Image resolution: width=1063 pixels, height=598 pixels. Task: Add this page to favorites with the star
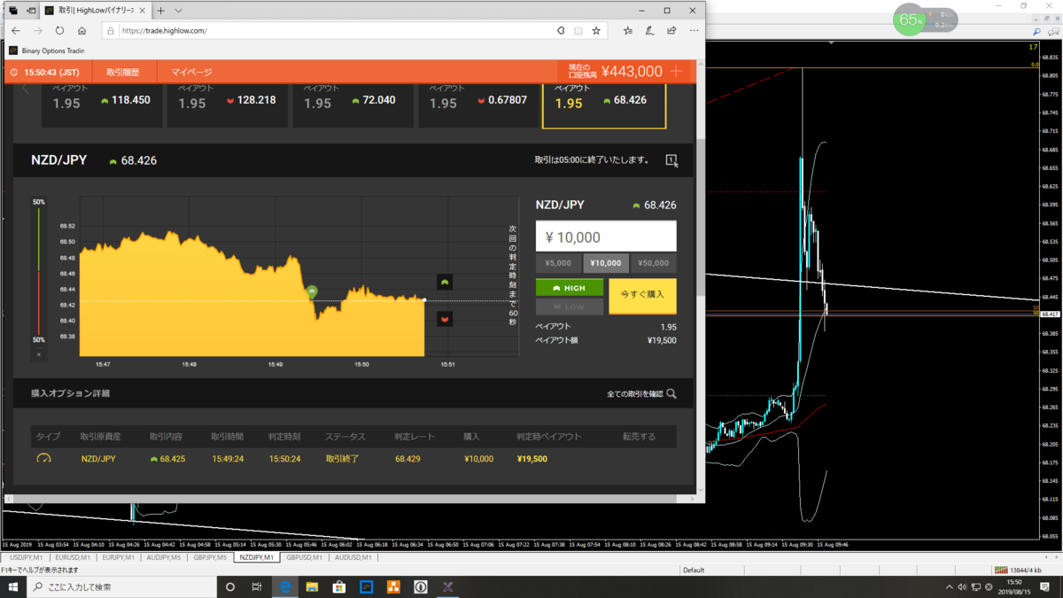click(596, 30)
